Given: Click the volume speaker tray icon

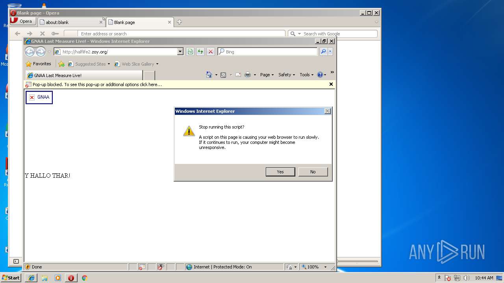Looking at the screenshot, I should click(467, 278).
